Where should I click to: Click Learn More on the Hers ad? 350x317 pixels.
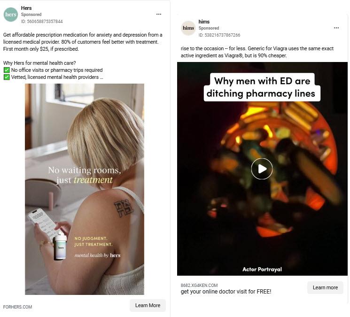click(x=148, y=305)
